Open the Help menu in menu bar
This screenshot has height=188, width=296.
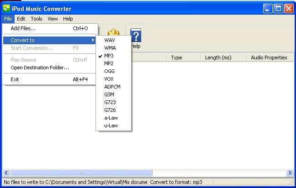coord(68,19)
